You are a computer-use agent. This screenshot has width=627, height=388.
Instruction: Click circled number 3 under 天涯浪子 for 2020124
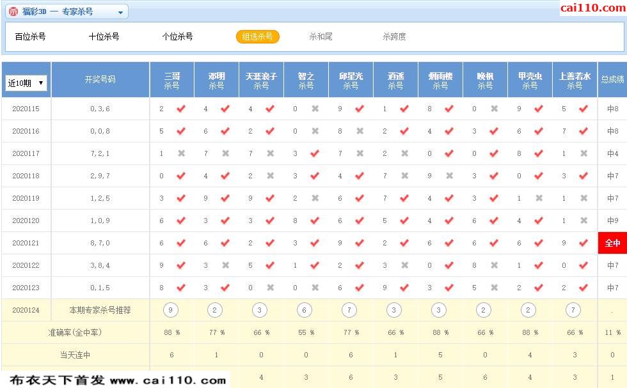pos(260,310)
